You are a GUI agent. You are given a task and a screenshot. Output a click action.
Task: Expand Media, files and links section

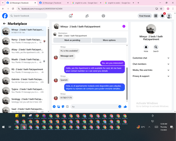point(151,70)
